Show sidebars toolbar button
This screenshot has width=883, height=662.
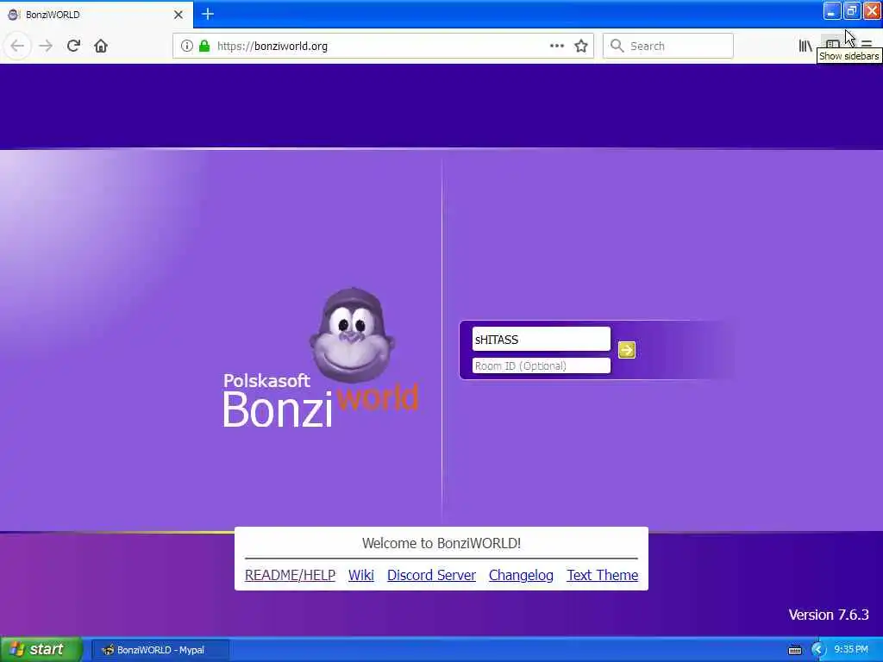coord(833,44)
